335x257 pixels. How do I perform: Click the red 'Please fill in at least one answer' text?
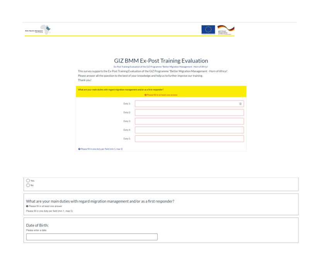[162, 95]
